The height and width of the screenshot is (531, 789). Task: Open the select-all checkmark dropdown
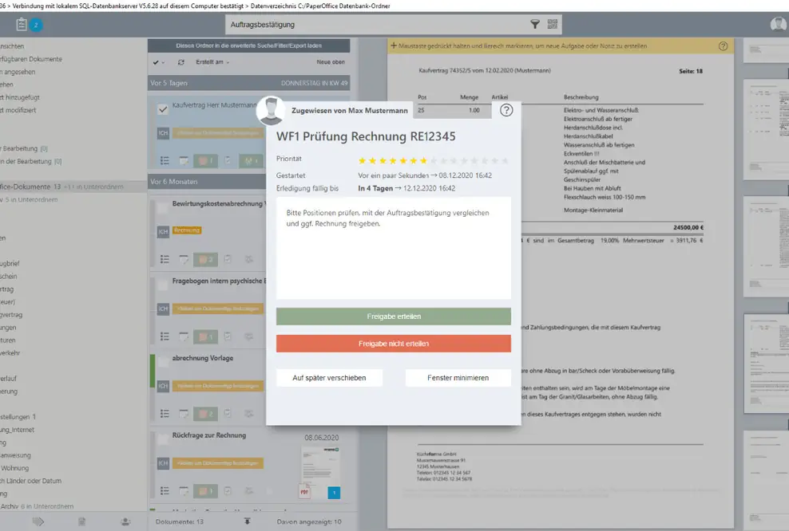click(x=158, y=62)
